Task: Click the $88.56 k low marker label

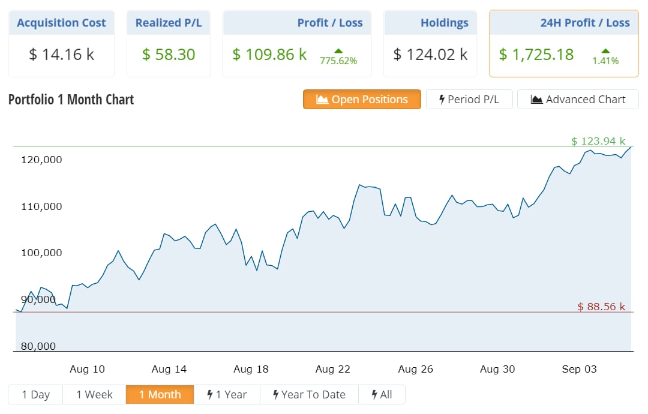Action: click(601, 307)
